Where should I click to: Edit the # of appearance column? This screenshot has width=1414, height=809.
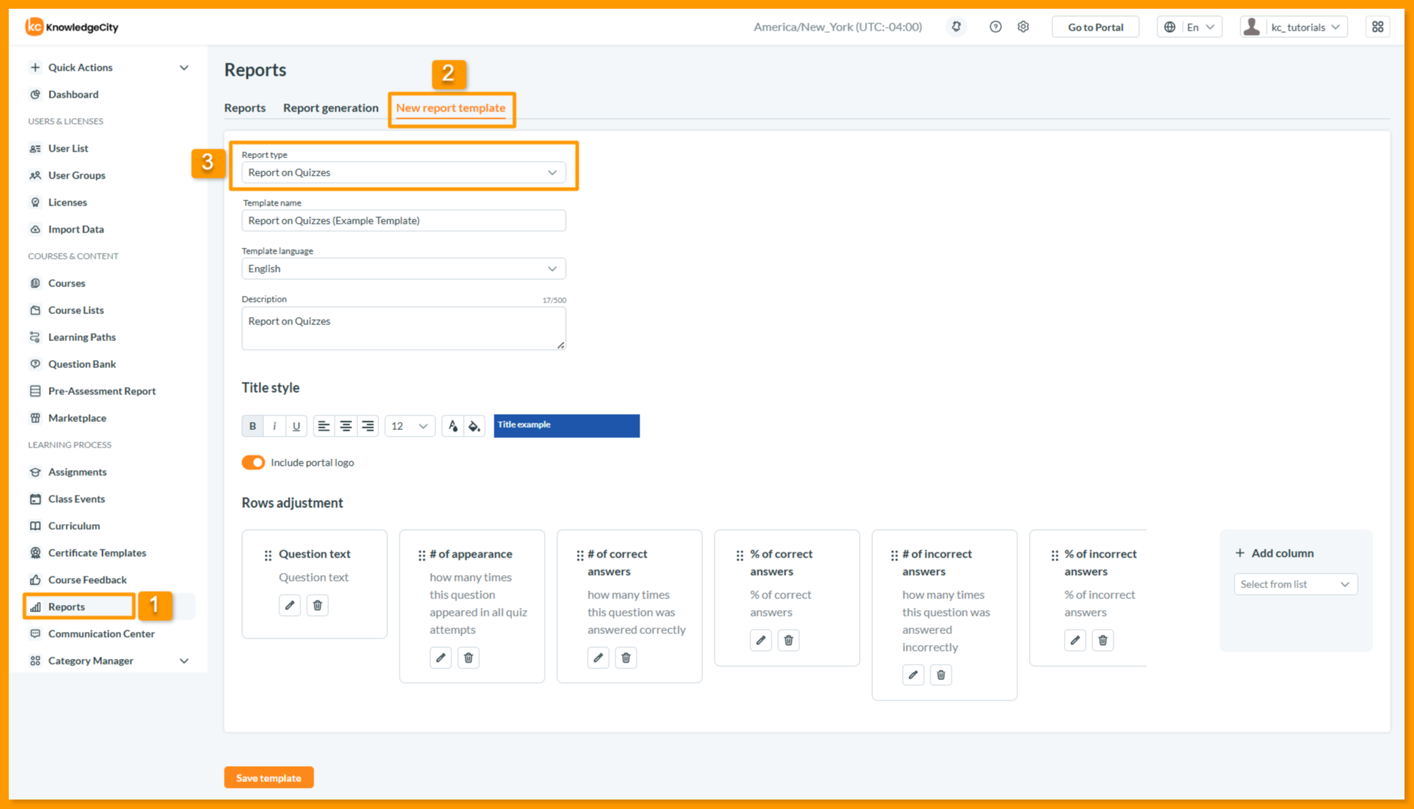tap(440, 657)
